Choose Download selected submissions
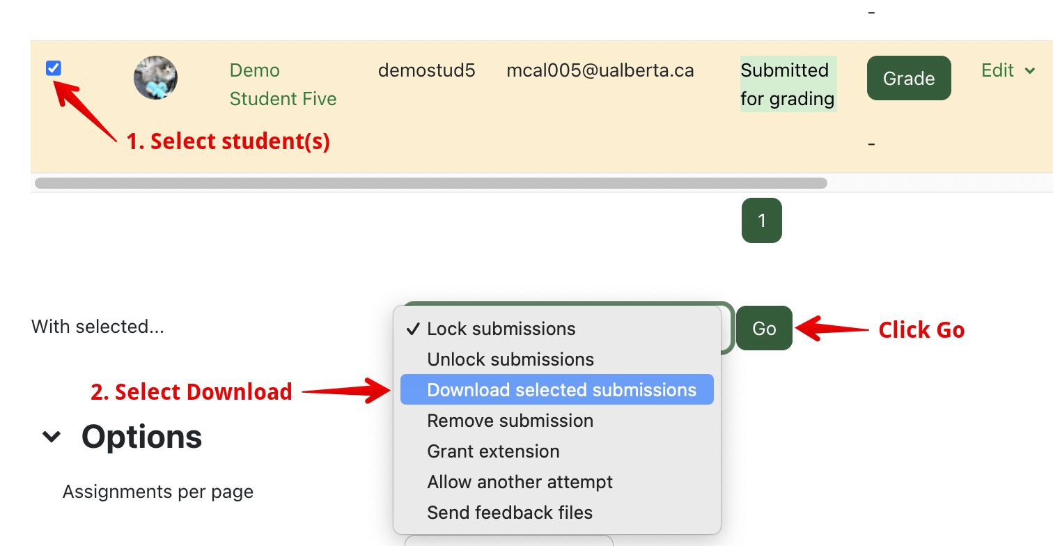Viewport: 1053px width, 546px height. tap(561, 390)
